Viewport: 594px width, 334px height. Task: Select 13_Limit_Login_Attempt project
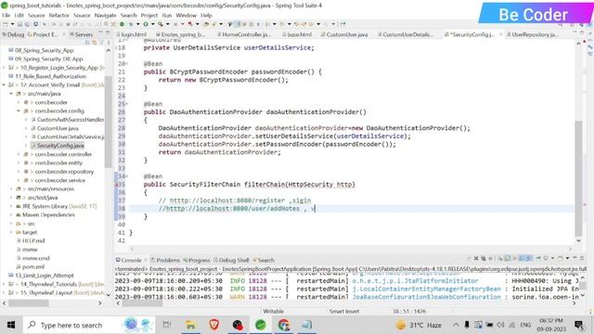click(44, 276)
